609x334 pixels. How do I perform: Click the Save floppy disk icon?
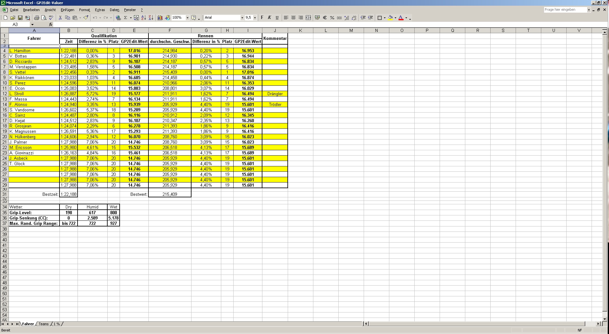(20, 18)
